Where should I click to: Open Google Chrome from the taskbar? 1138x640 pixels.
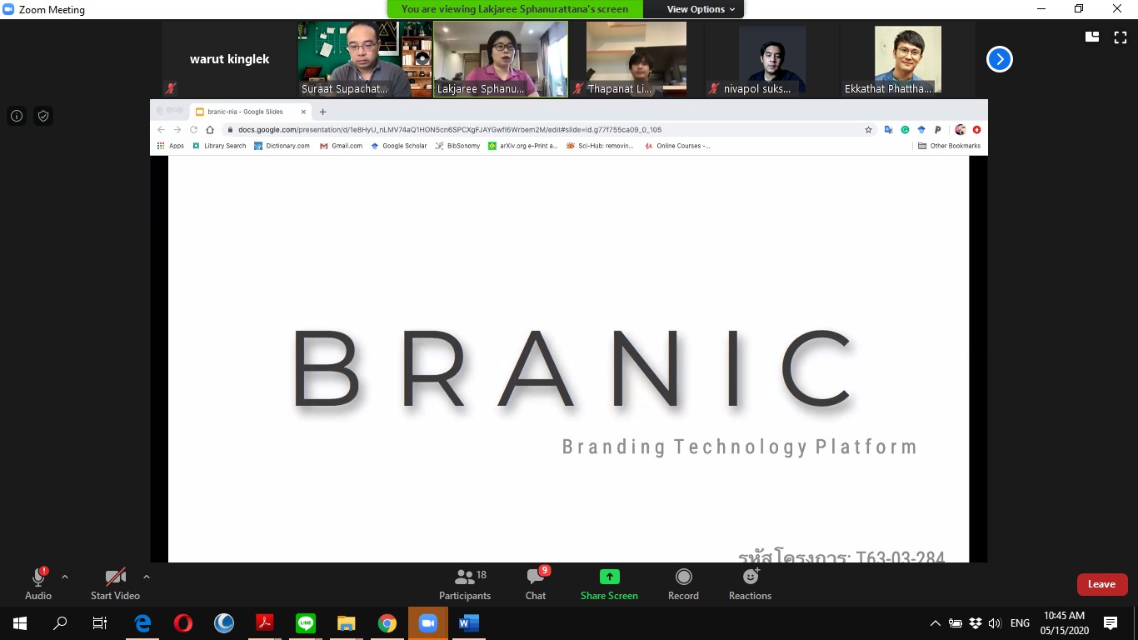point(387,623)
